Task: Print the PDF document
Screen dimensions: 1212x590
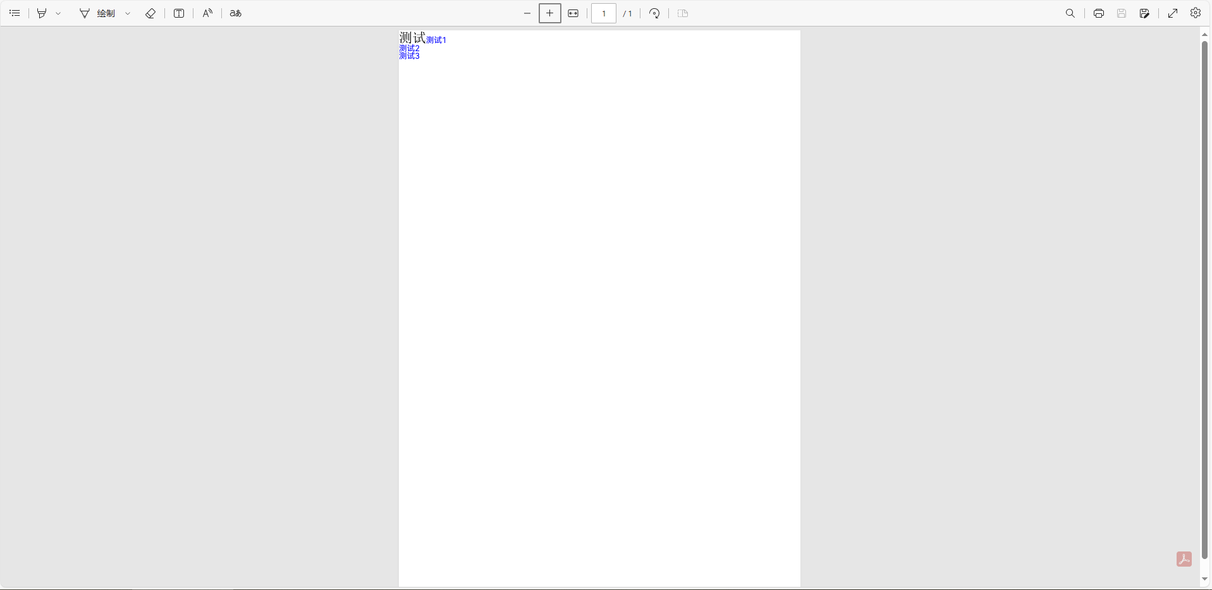Action: click(x=1099, y=13)
